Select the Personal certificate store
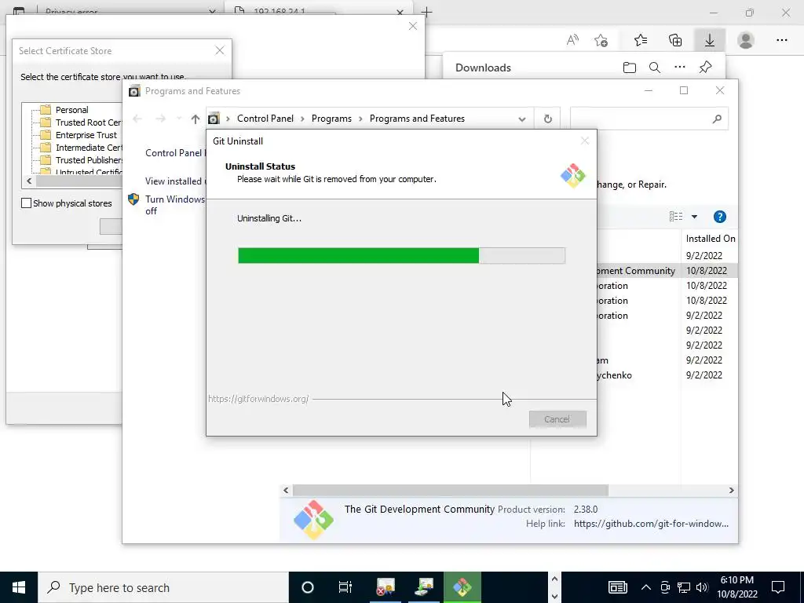804x603 pixels. pyautogui.click(x=71, y=110)
